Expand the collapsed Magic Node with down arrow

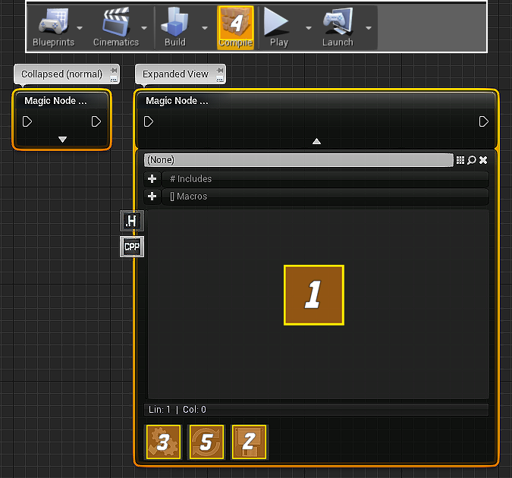point(63,140)
